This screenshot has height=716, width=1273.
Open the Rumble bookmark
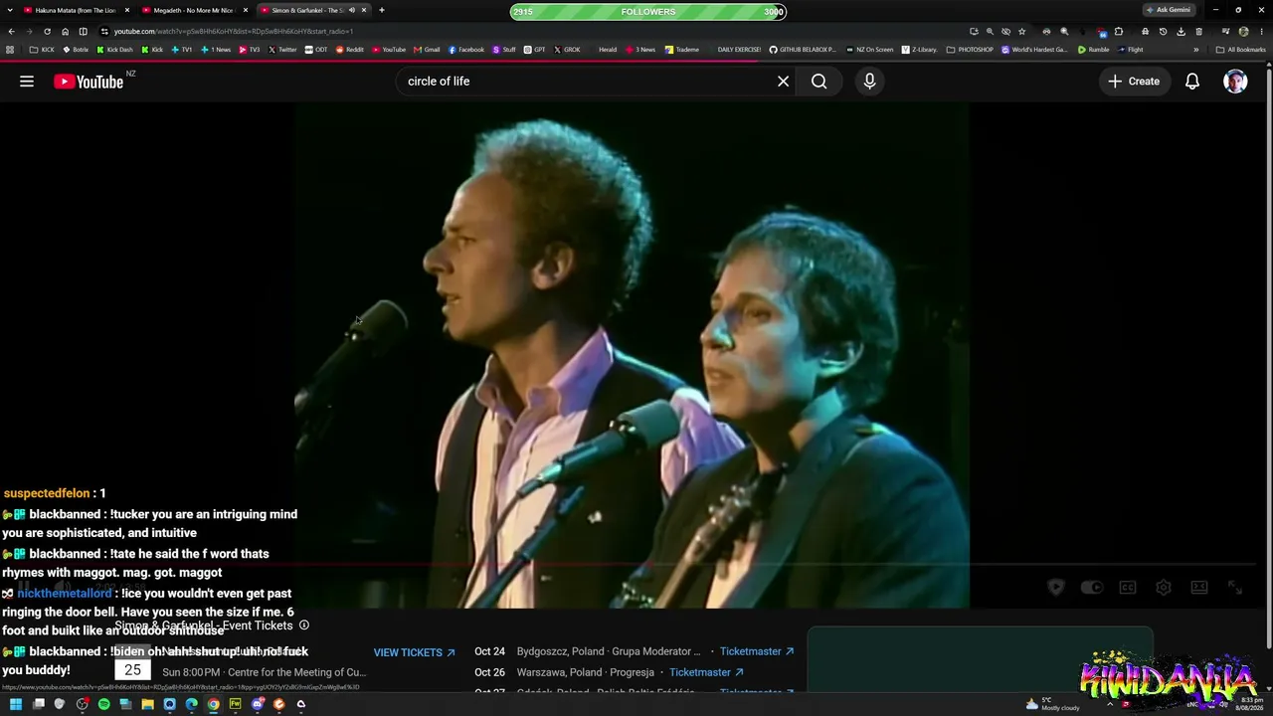coord(1094,49)
